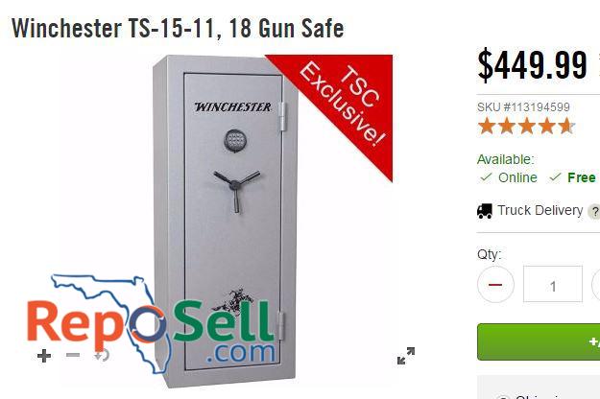The width and height of the screenshot is (600, 399).
Task: Open the star rating reviews
Action: tap(526, 126)
